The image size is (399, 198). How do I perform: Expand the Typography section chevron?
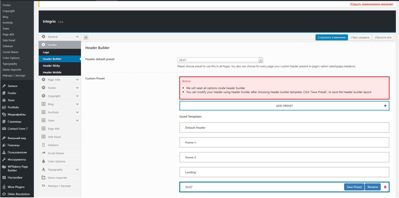[x=77, y=170]
